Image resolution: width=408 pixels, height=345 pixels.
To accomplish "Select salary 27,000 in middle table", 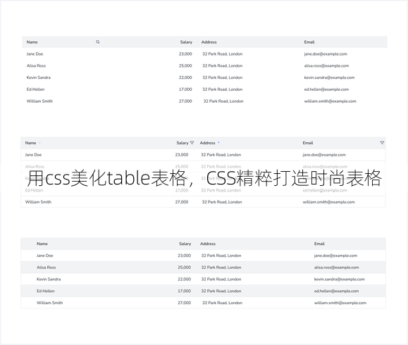I will coord(182,202).
